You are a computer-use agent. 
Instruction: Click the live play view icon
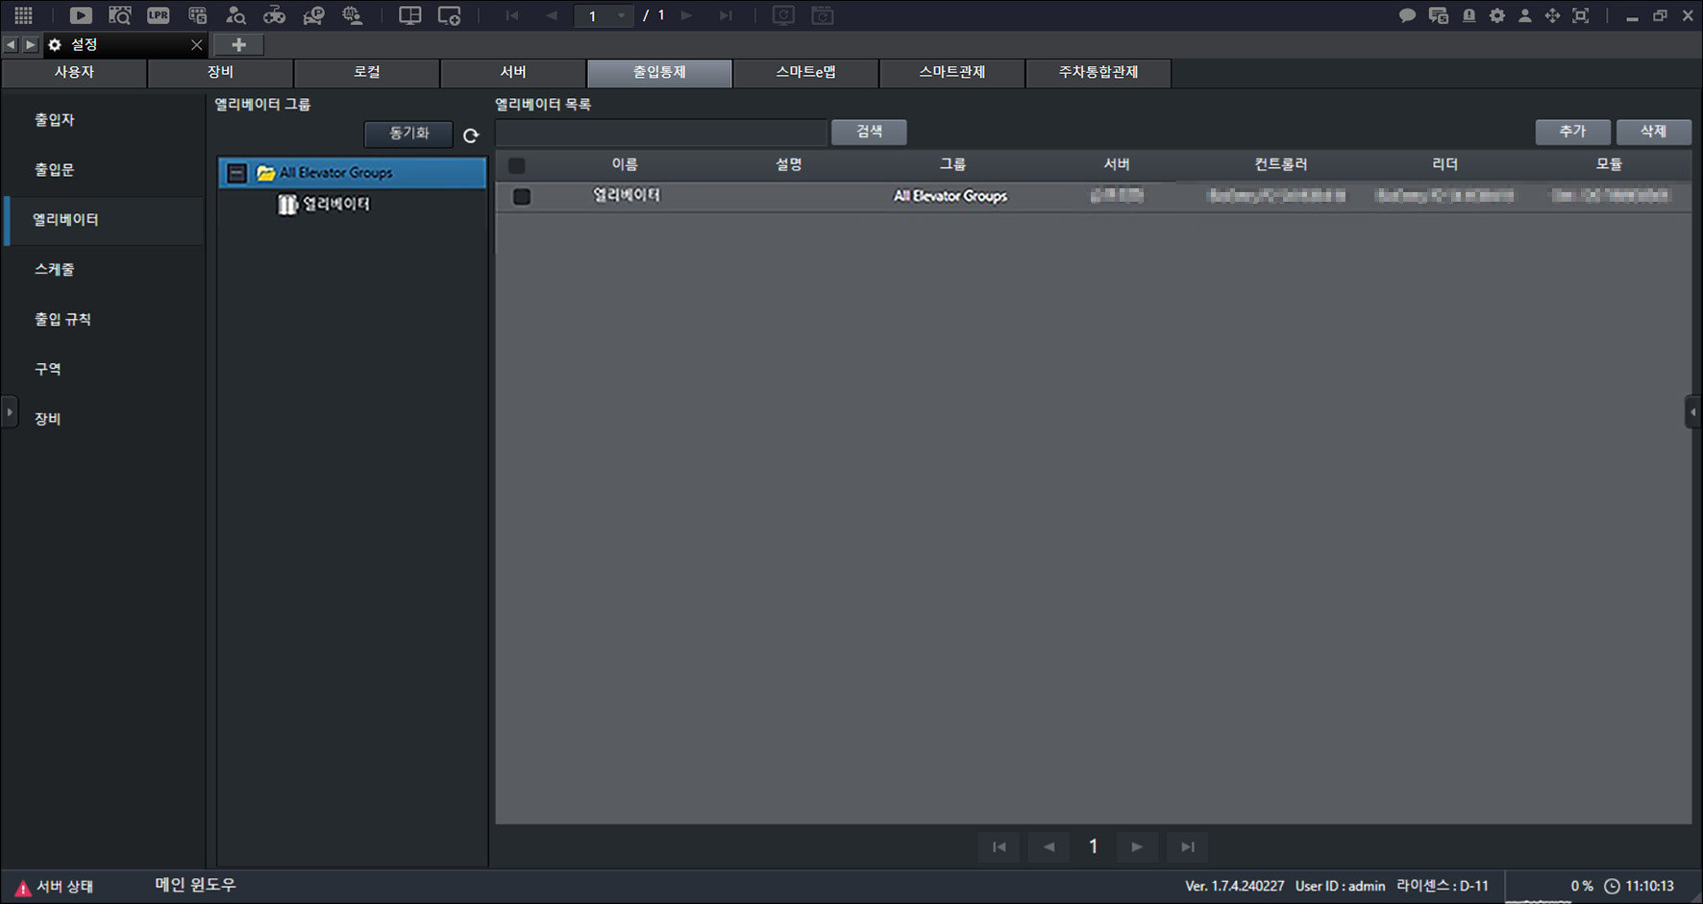point(81,15)
